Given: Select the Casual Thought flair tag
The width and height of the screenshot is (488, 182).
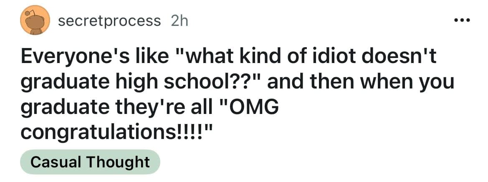Looking at the screenshot, I should [x=90, y=162].
